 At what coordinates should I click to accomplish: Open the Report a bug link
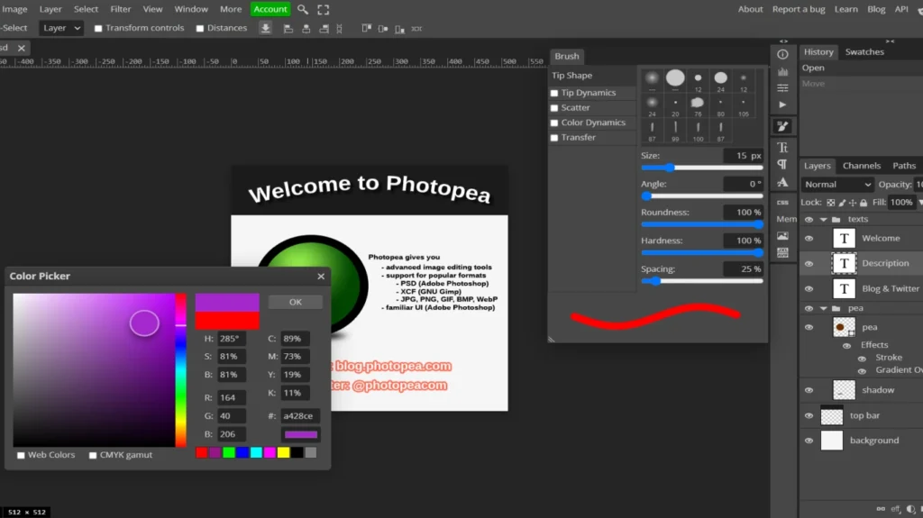coord(799,9)
